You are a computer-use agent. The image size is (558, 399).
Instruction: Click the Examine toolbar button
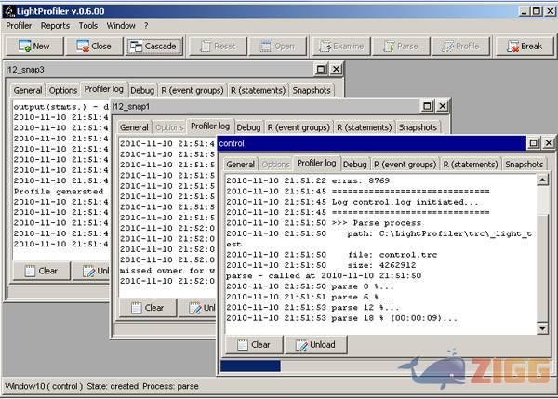(339, 46)
